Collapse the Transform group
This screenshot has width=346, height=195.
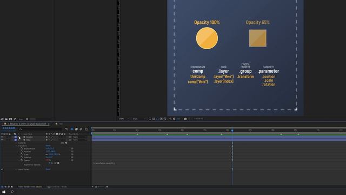coord(16,146)
